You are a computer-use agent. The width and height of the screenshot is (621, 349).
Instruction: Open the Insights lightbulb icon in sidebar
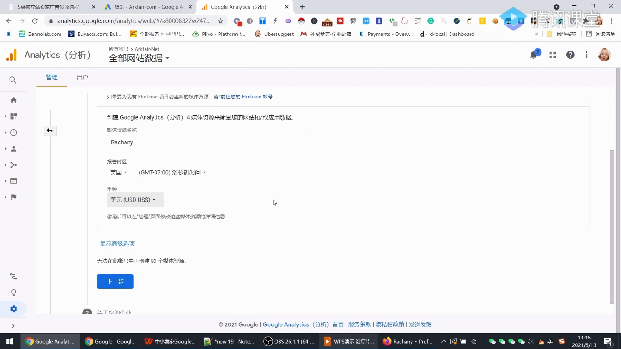tap(14, 293)
